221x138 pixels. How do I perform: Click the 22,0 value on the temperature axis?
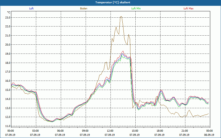click(x=8, y=26)
